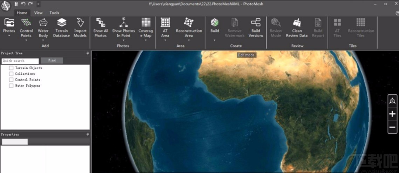Screen dimensions: 399x173
Task: Add a Terrain Database
Action: 62,27
